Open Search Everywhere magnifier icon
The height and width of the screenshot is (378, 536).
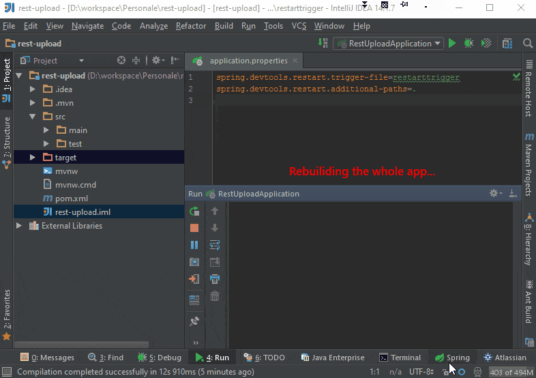click(527, 44)
